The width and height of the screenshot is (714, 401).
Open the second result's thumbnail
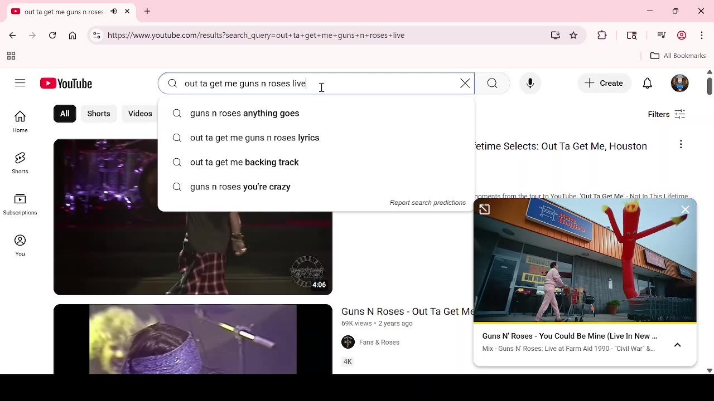[x=193, y=339]
